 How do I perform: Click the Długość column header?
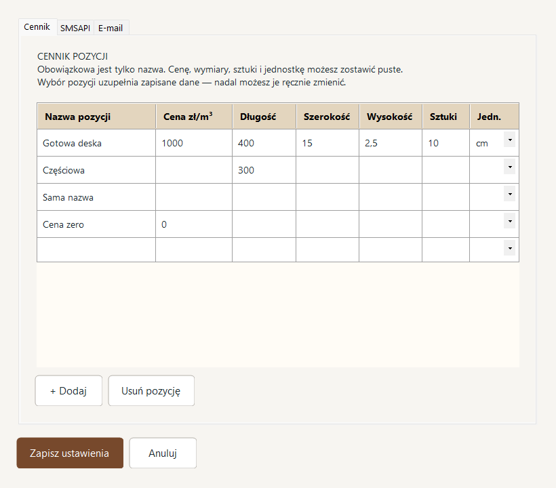point(264,117)
